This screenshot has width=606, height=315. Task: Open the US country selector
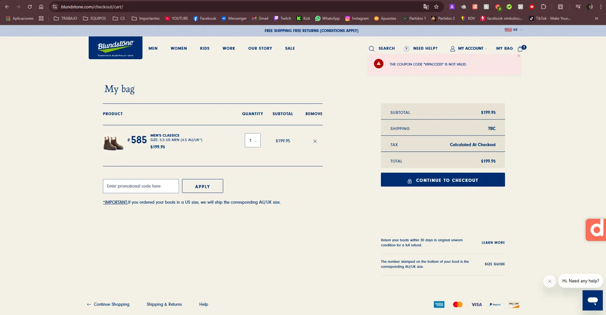(x=513, y=30)
